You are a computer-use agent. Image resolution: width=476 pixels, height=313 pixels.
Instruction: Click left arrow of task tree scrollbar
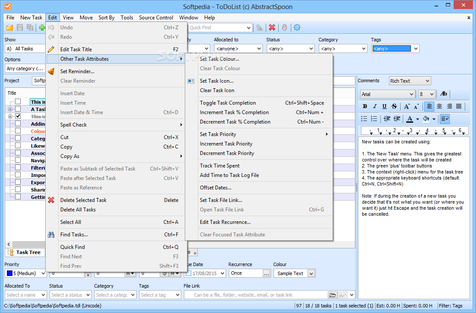pyautogui.click(x=9, y=244)
